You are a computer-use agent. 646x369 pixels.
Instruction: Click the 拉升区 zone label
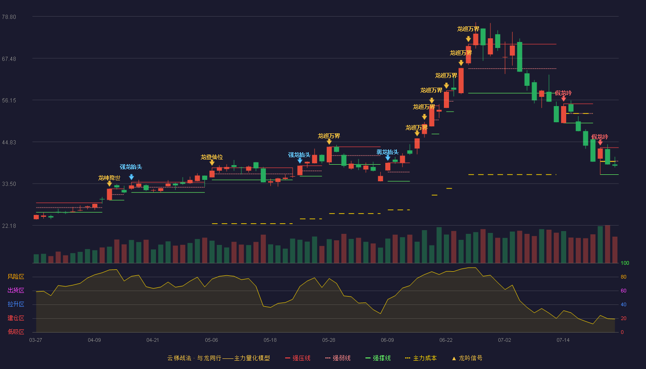point(16,304)
